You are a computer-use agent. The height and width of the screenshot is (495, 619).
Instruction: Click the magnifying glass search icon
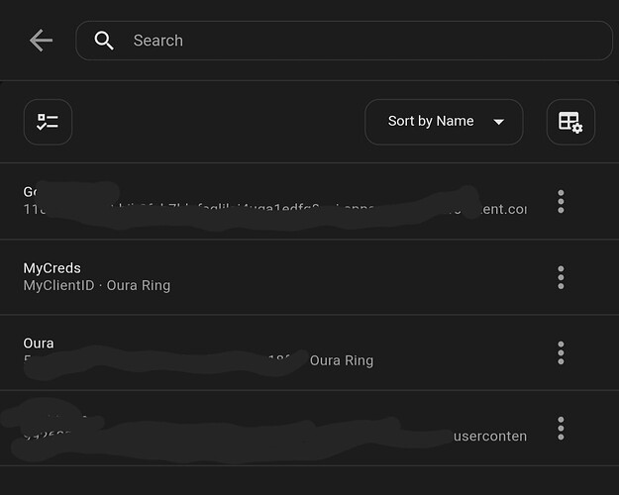(x=104, y=41)
